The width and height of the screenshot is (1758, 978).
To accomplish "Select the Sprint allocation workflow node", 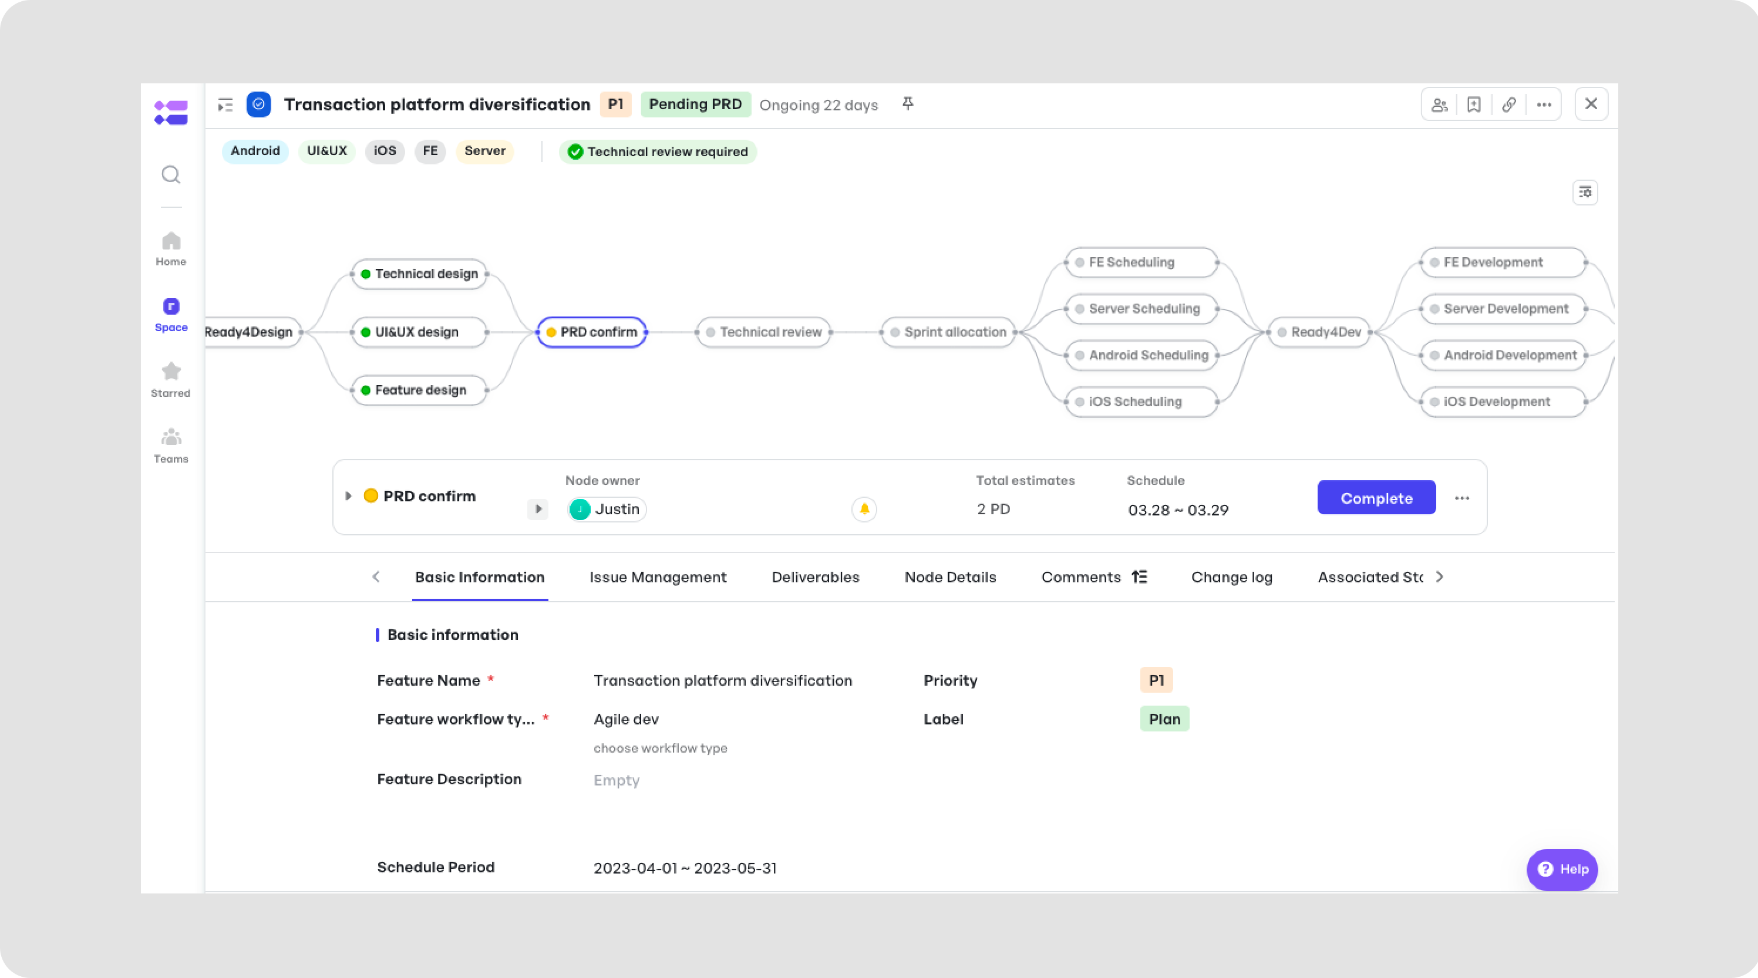I will pos(949,332).
